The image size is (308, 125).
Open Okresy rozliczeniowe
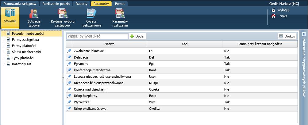coord(91,18)
